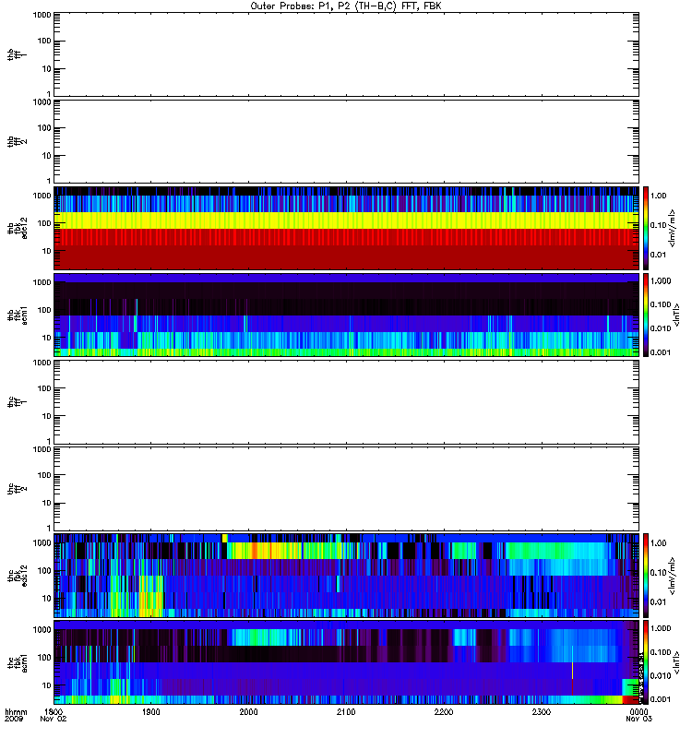Click the empty thc fff 2 plot panel
The height and width of the screenshot is (738, 692).
coord(347,489)
